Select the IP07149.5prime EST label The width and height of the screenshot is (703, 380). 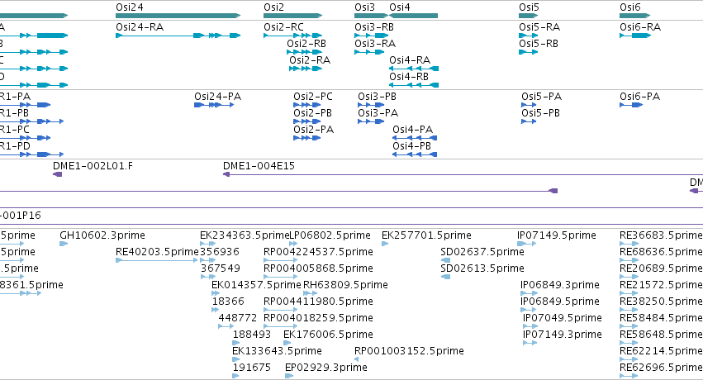click(557, 235)
